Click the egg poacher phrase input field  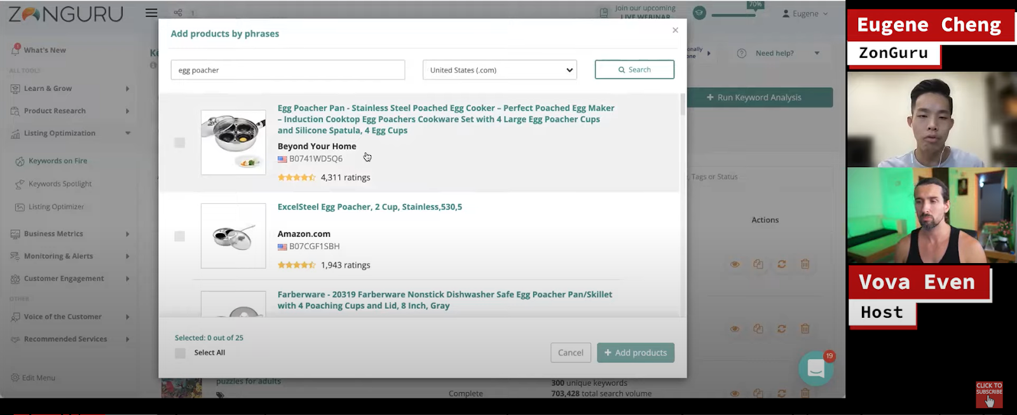288,70
